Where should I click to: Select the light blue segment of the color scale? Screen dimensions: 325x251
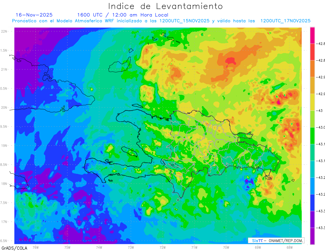[x=312, y=186]
